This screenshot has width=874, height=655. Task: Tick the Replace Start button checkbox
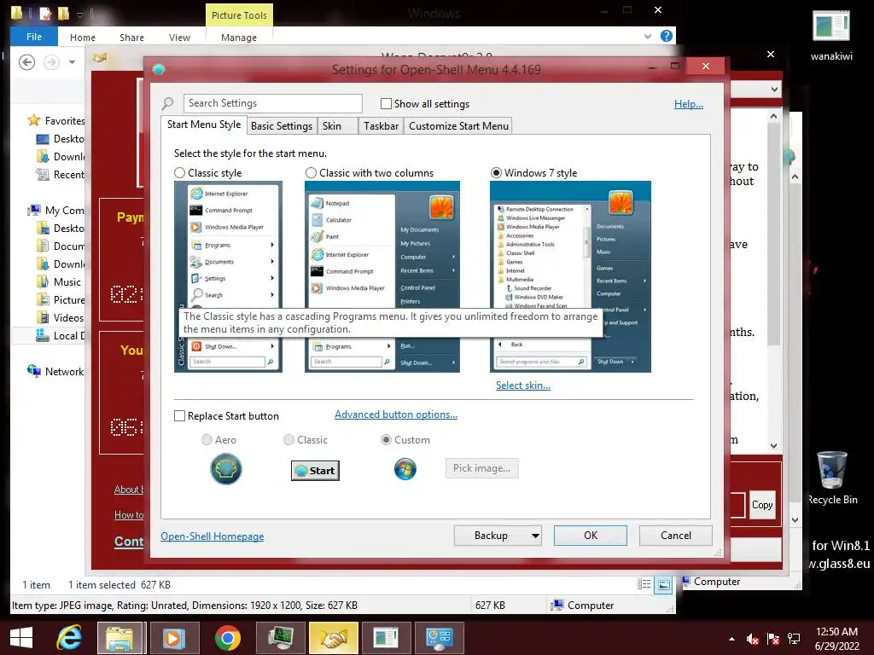(x=179, y=416)
